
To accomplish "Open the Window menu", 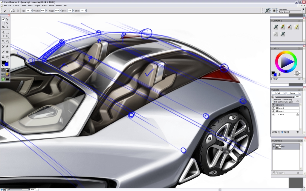I will 59,5.
